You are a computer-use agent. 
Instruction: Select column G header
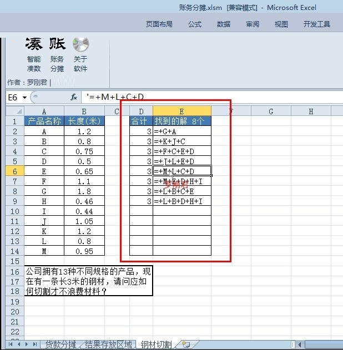pos(271,111)
